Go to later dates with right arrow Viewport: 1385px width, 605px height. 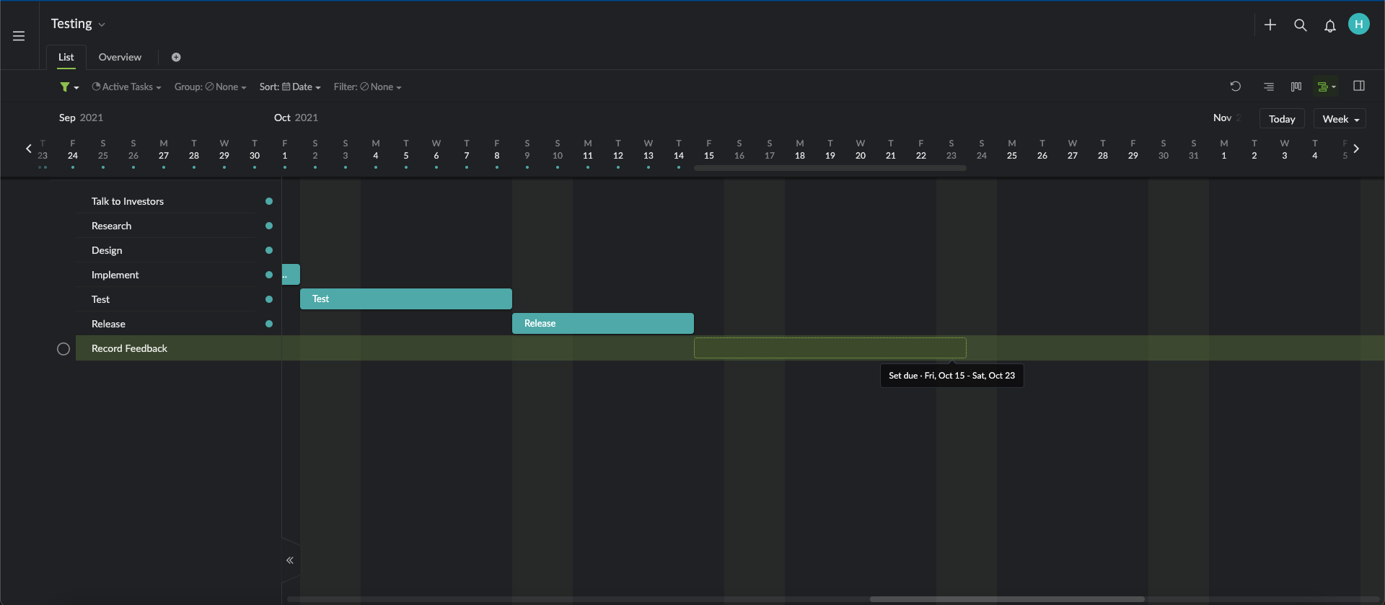tap(1356, 149)
